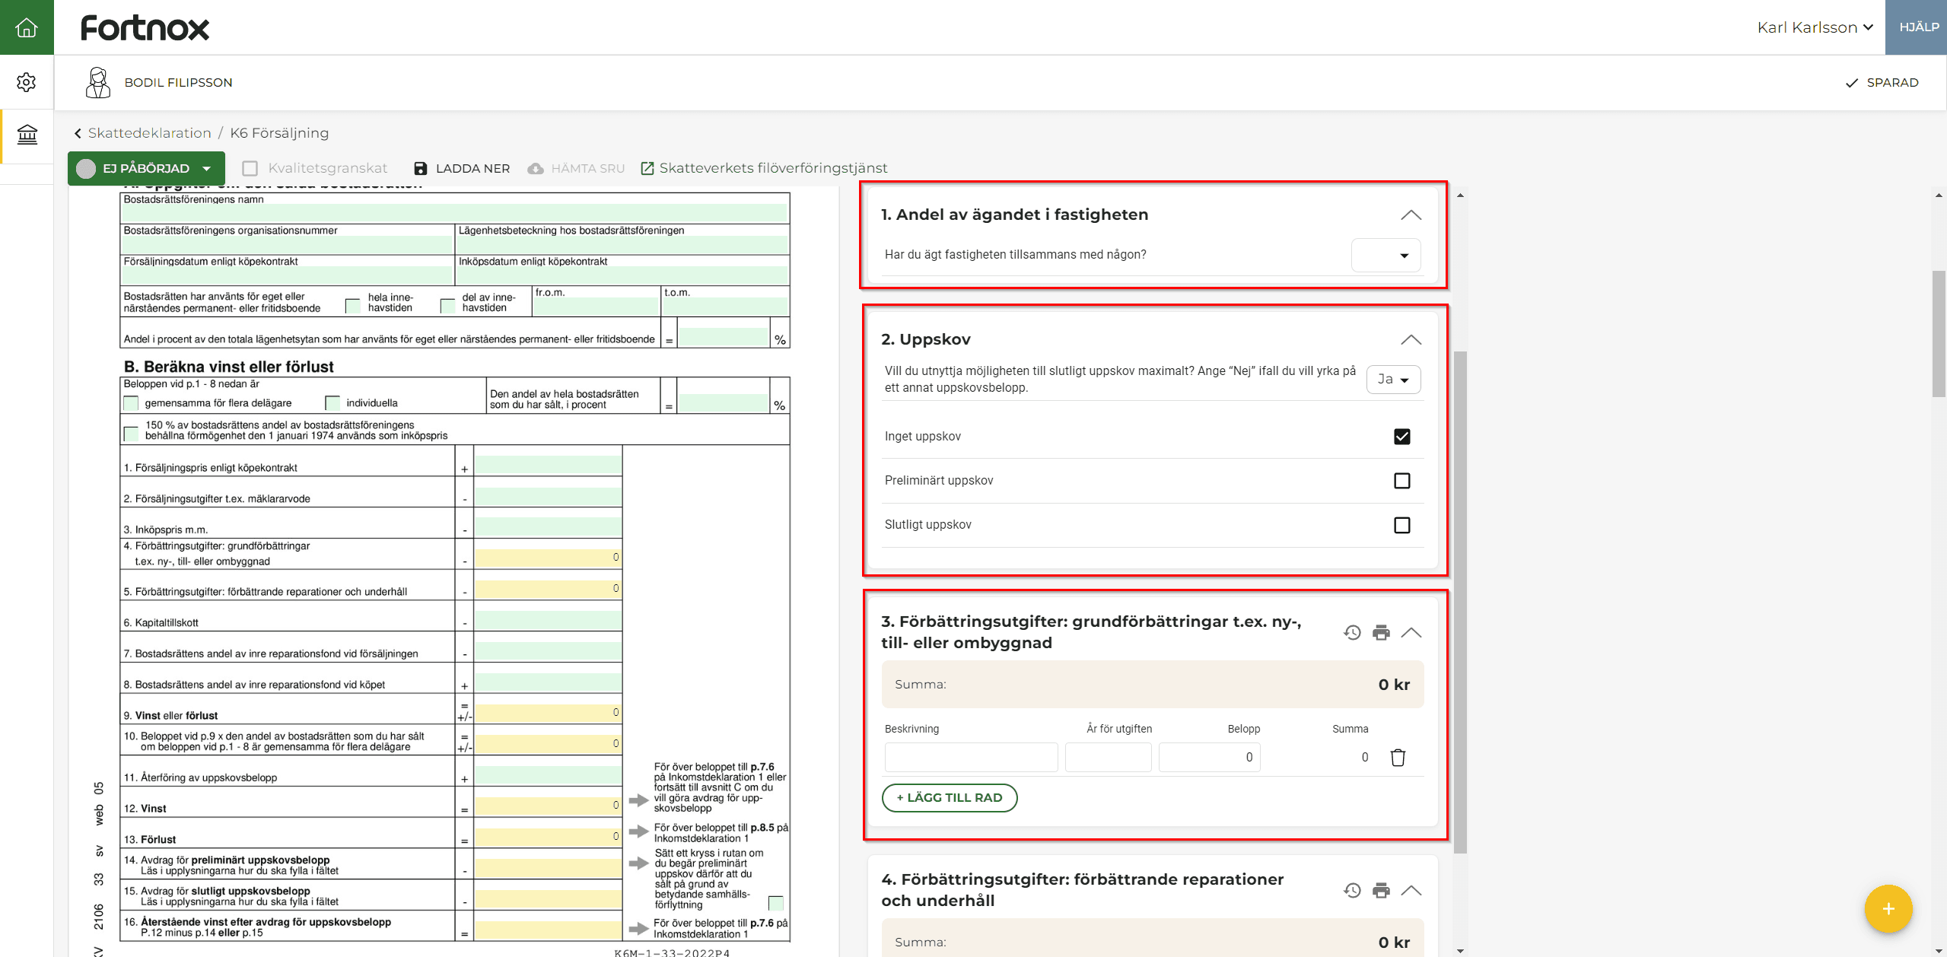Viewport: 1947px width, 957px height.
Task: Click the right panel scrollbar thumb
Action: (1459, 602)
